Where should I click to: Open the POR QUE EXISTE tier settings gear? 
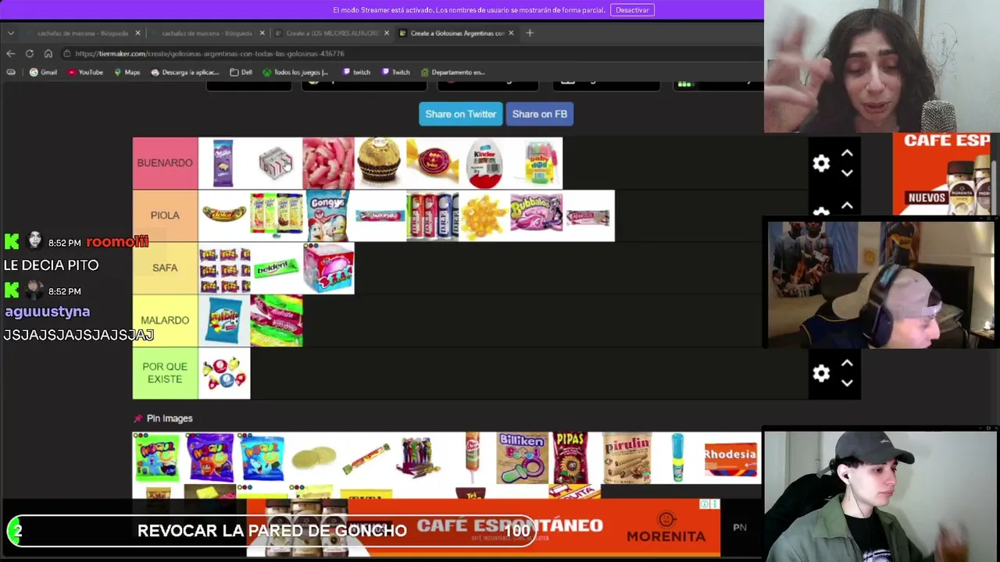[821, 373]
